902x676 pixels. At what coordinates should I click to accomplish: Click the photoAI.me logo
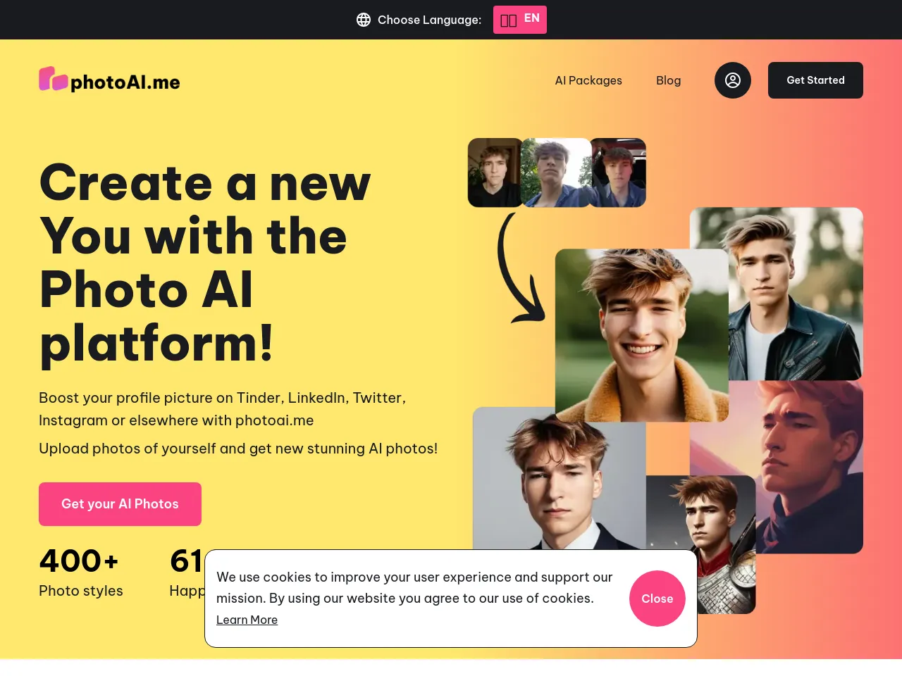click(x=109, y=80)
